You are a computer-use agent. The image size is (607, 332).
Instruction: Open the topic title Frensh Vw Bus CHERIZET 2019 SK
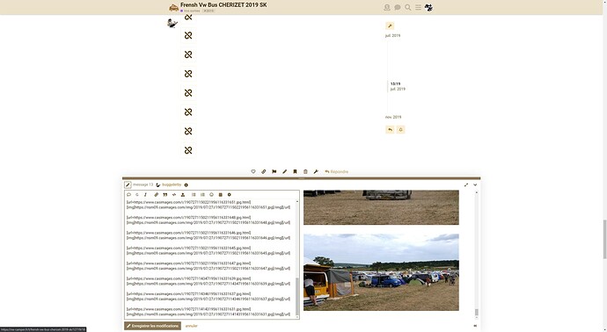223,5
